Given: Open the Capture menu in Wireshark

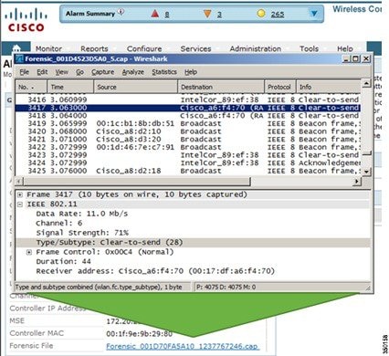Looking at the screenshot, I should (103, 72).
